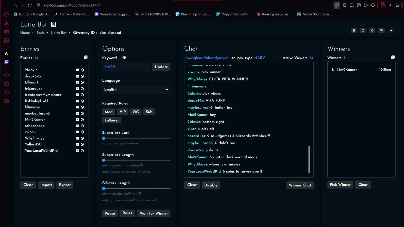404x227 pixels.
Task: Click the Lotto Bot robot icon in header
Action: pyautogui.click(x=53, y=24)
